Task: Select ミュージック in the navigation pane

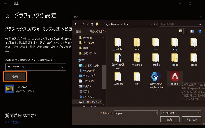Action: click(87, 97)
